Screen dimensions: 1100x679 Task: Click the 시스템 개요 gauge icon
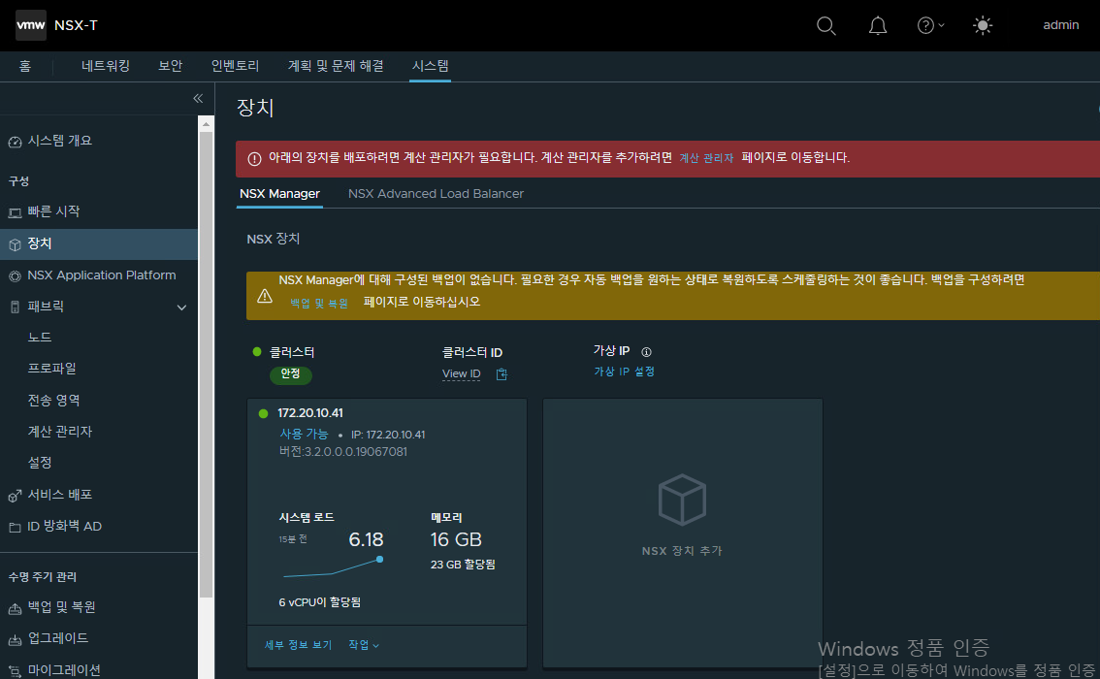click(x=15, y=143)
